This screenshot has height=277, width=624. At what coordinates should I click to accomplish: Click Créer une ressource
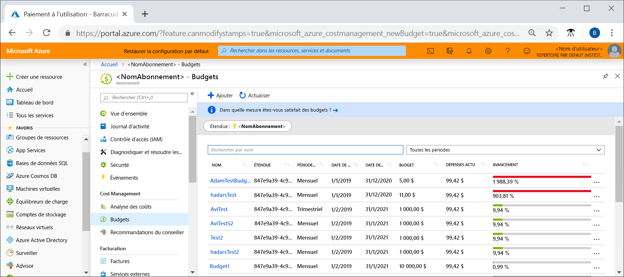coord(34,77)
